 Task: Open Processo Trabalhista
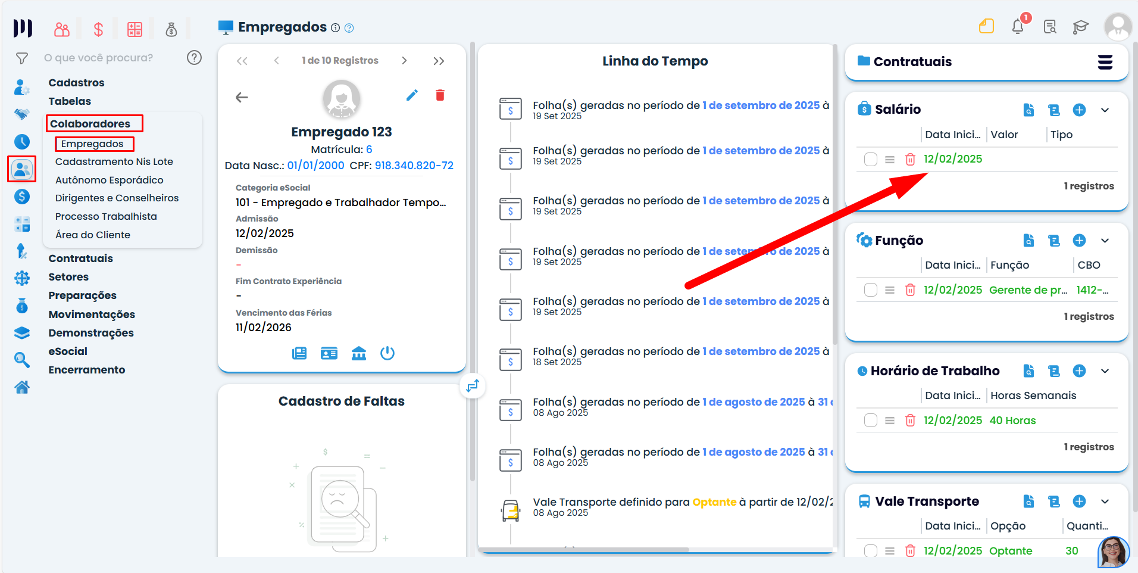coord(106,216)
